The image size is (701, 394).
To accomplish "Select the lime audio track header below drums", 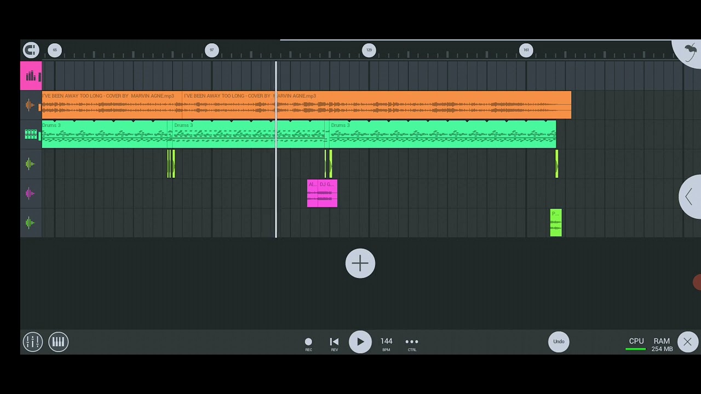I will (x=31, y=164).
